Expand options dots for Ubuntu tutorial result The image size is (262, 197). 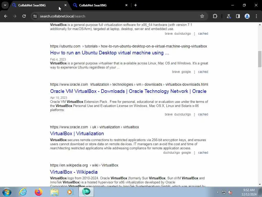click(x=194, y=72)
